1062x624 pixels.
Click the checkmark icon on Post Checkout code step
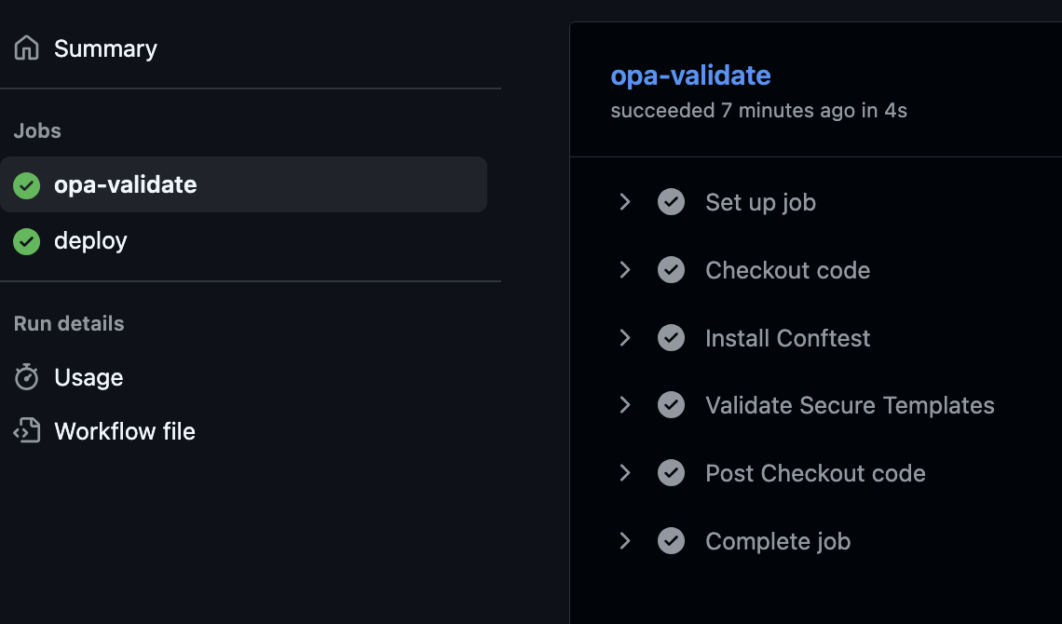click(671, 473)
